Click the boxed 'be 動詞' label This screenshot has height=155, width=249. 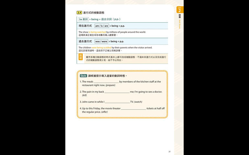[x=83, y=19]
